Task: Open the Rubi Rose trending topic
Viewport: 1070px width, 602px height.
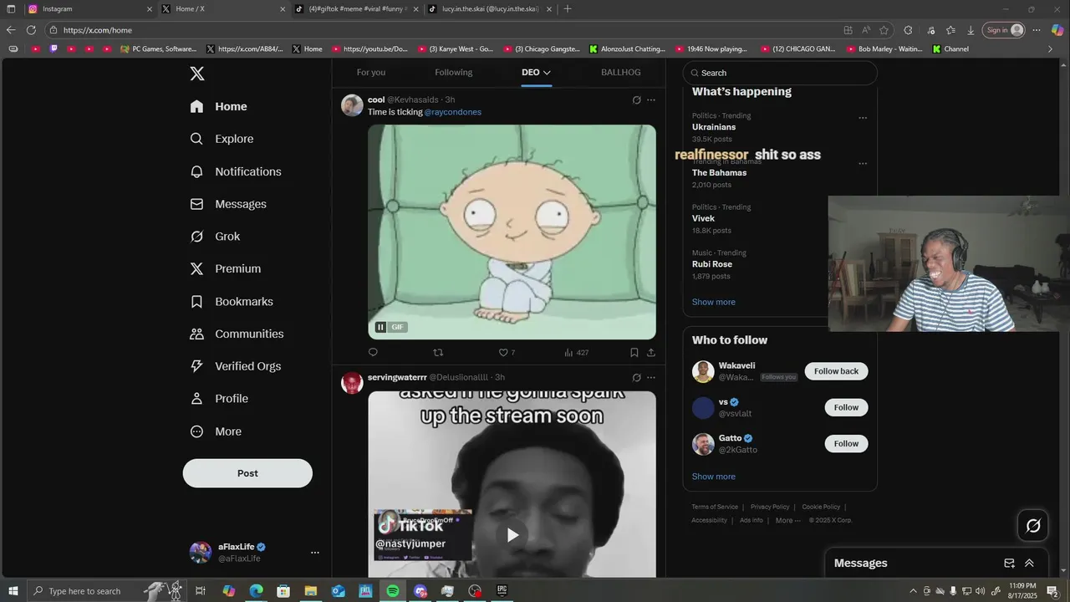Action: (x=712, y=264)
